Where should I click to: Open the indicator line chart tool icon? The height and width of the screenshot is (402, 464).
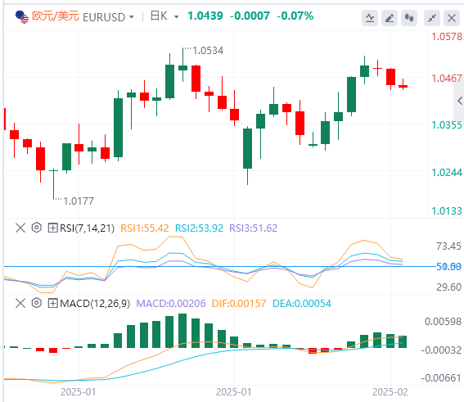370,18
